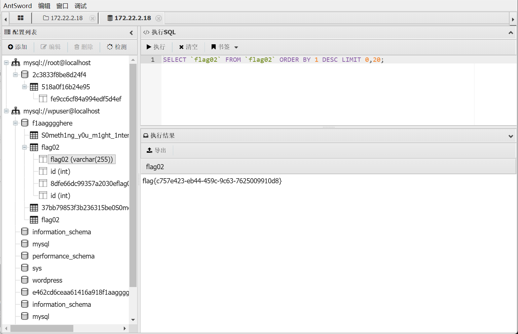Open the 编辑 menu
The image size is (518, 334).
coord(44,6)
